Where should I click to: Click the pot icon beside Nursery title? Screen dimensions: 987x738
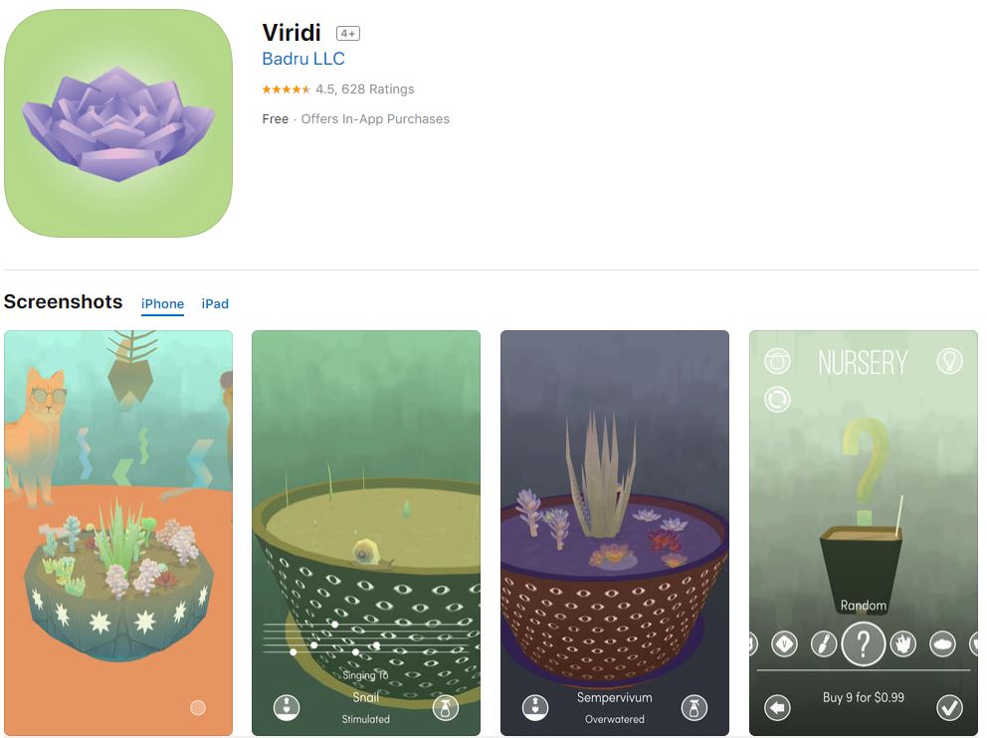[777, 361]
